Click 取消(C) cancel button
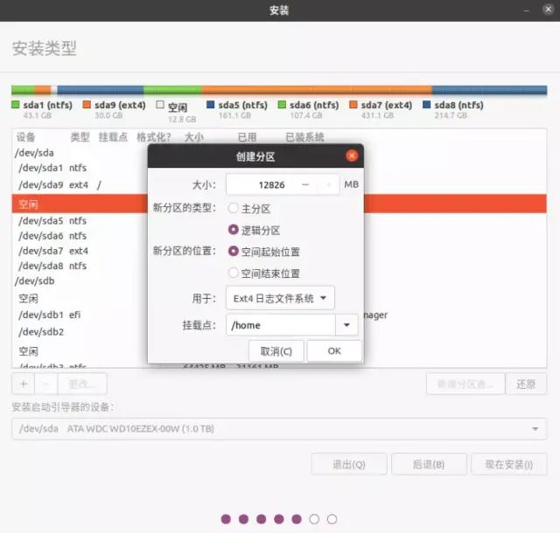560x533 pixels. [x=276, y=350]
